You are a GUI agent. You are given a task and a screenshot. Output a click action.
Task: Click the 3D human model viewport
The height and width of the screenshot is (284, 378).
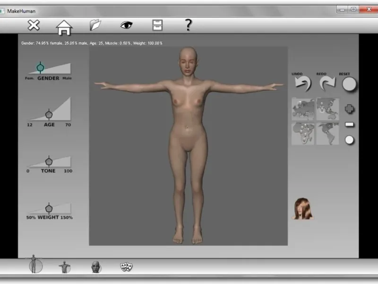point(188,146)
